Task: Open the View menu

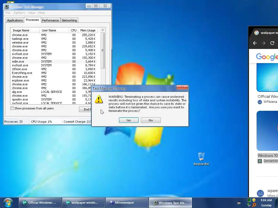Action: pos(31,13)
